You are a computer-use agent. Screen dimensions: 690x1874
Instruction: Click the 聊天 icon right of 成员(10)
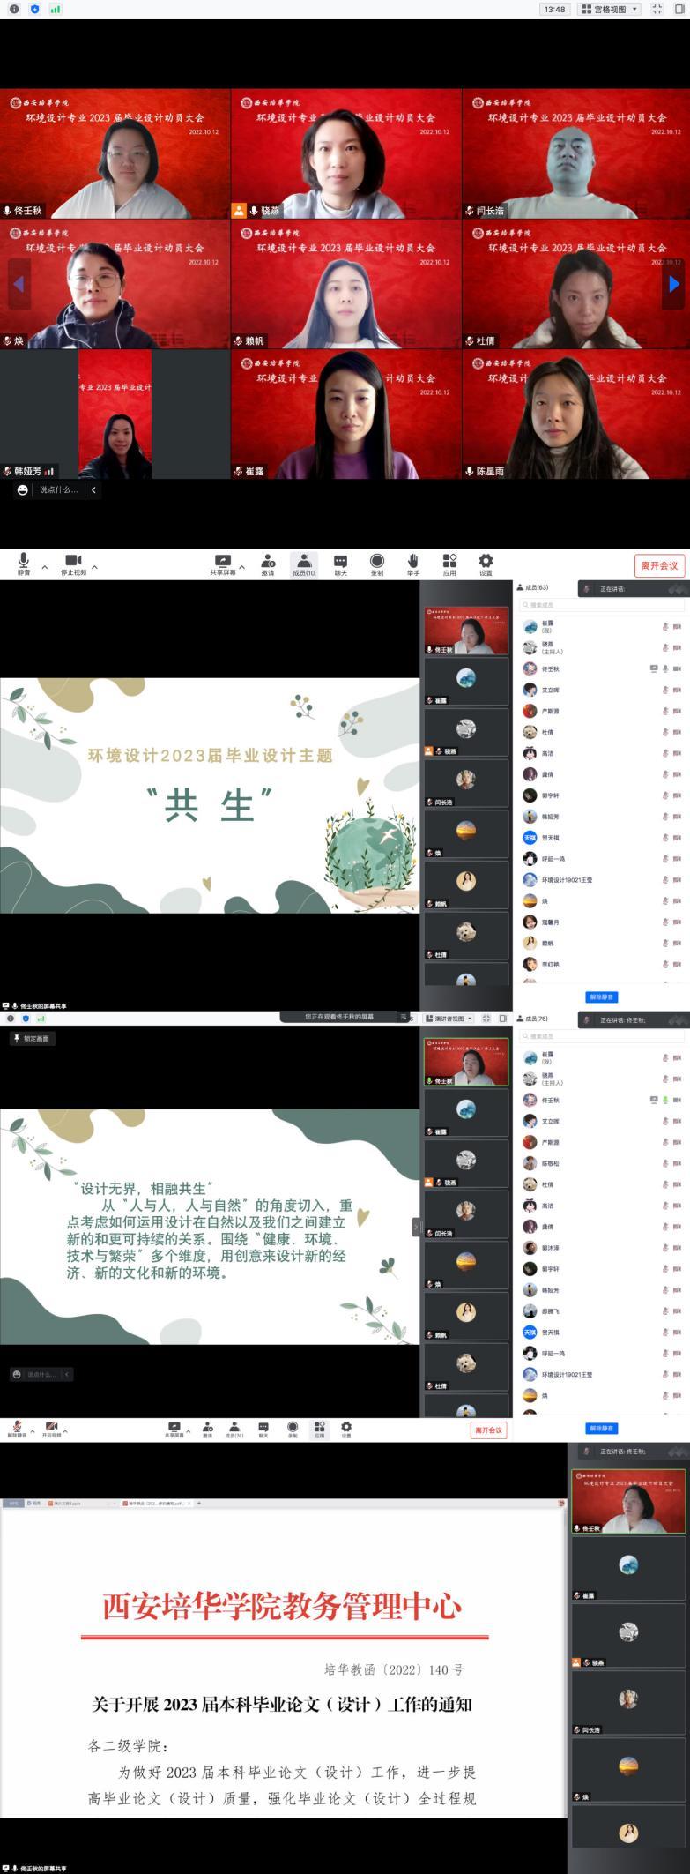pyautogui.click(x=340, y=563)
